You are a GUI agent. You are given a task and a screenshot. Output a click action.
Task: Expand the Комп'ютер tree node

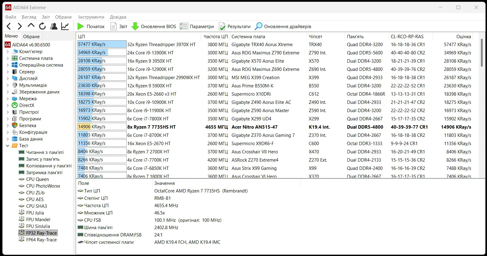8,52
